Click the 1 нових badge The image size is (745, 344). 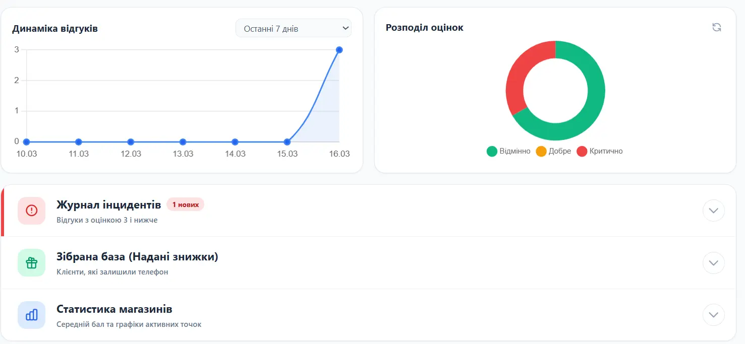pos(185,204)
